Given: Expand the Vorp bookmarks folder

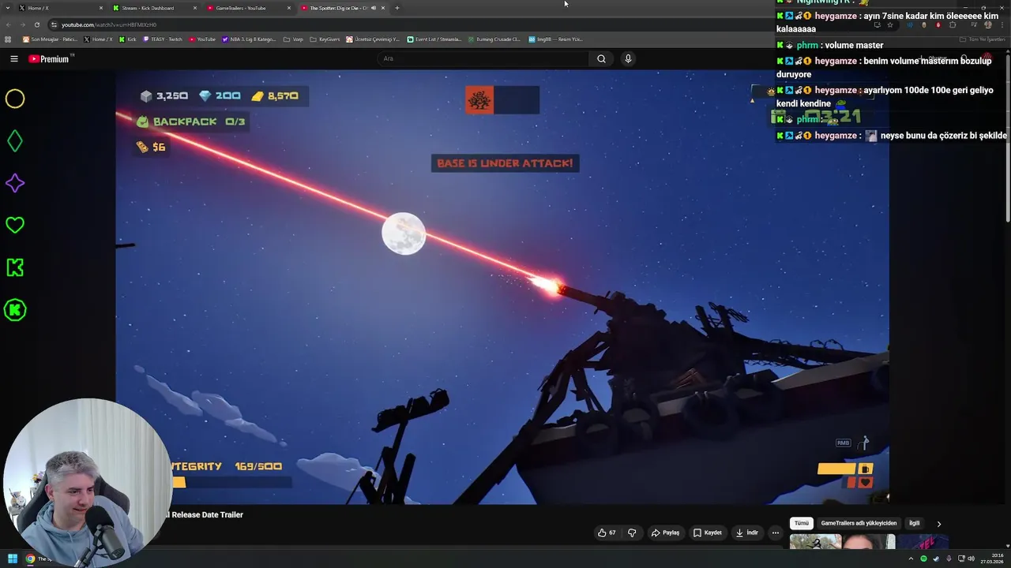Looking at the screenshot, I should (293, 39).
